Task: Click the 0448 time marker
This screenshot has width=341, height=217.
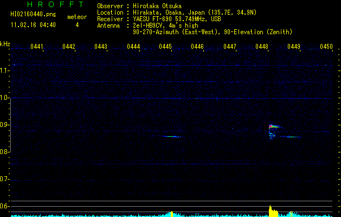Action: tap(262, 47)
